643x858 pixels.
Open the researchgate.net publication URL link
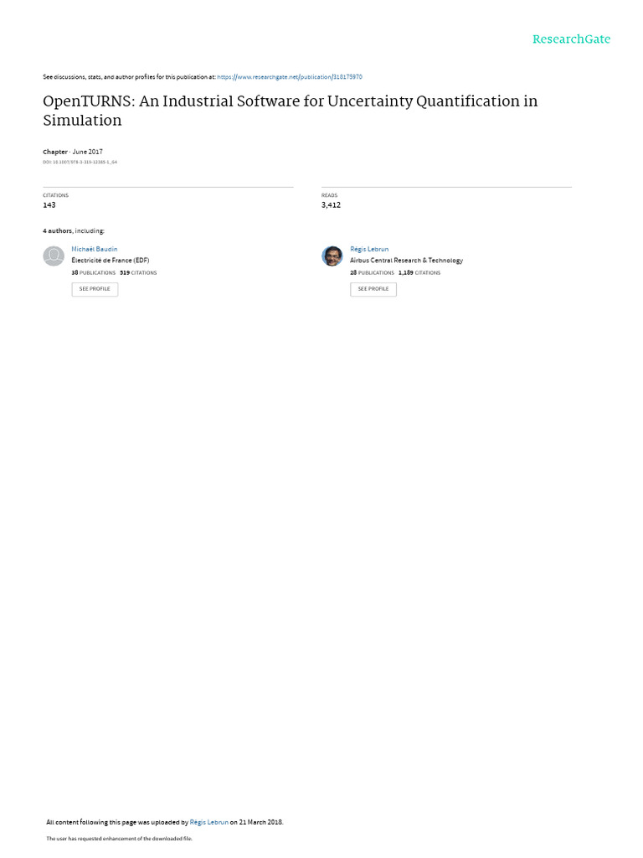pos(290,77)
